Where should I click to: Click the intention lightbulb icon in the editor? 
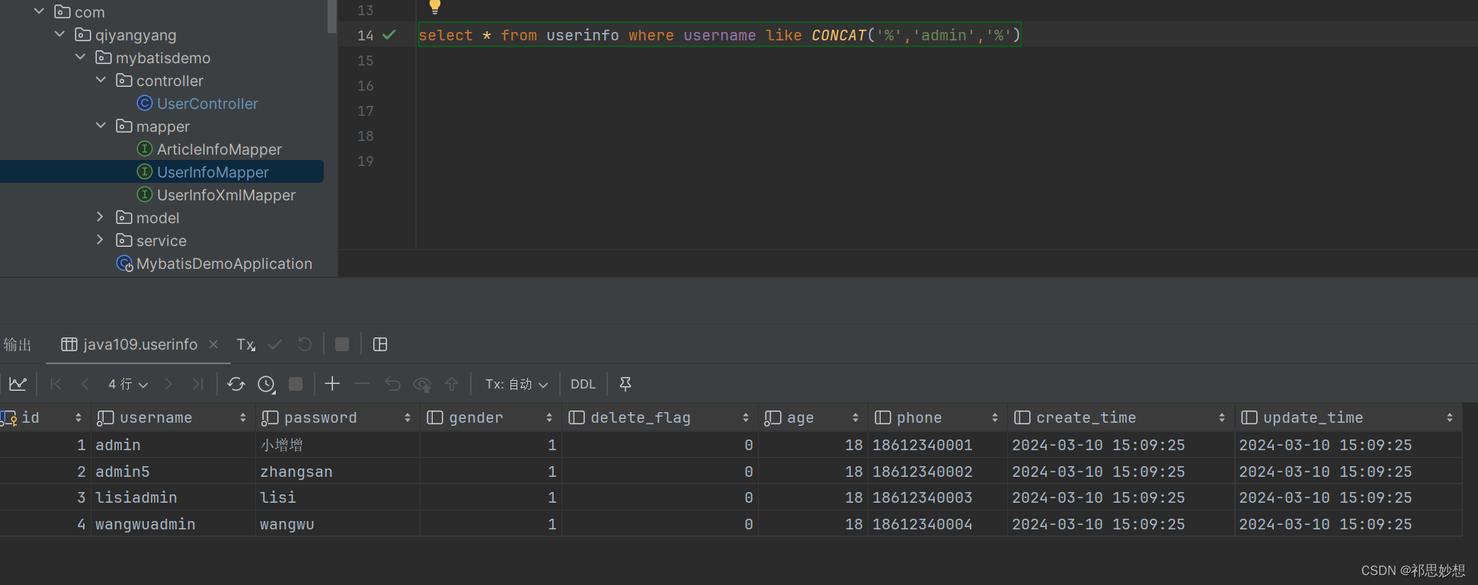[x=434, y=7]
